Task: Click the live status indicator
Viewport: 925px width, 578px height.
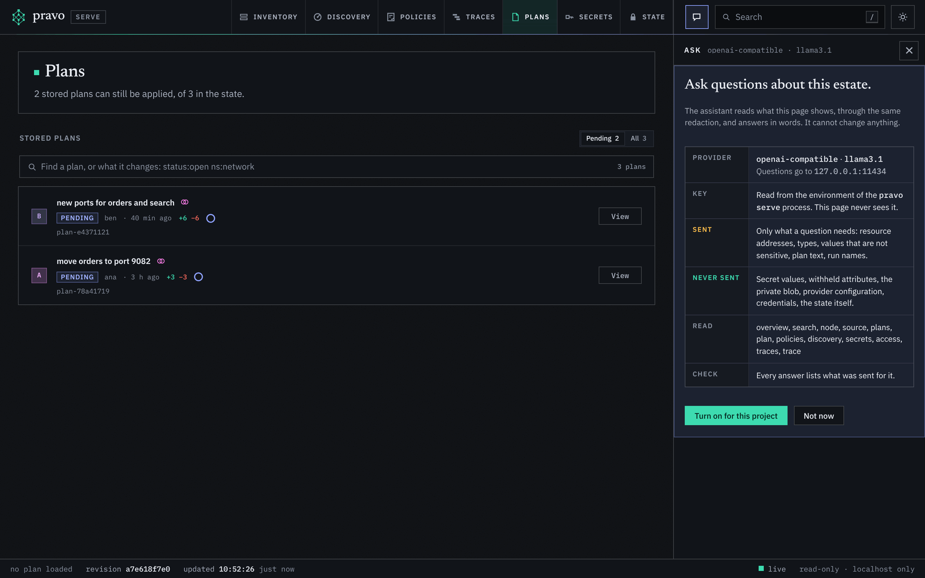Action: 772,569
